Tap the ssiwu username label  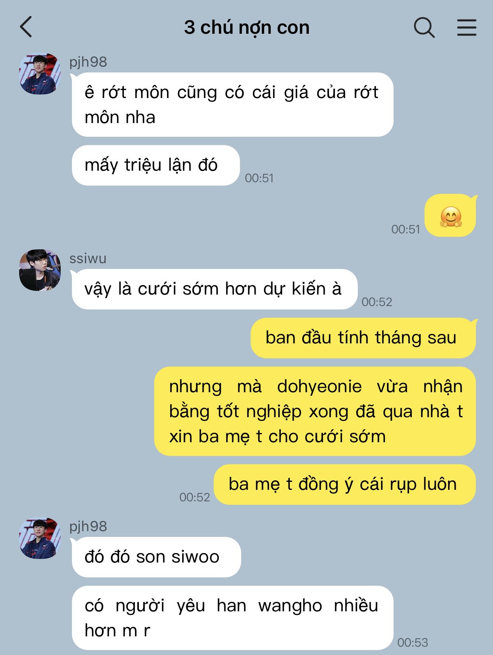88,258
